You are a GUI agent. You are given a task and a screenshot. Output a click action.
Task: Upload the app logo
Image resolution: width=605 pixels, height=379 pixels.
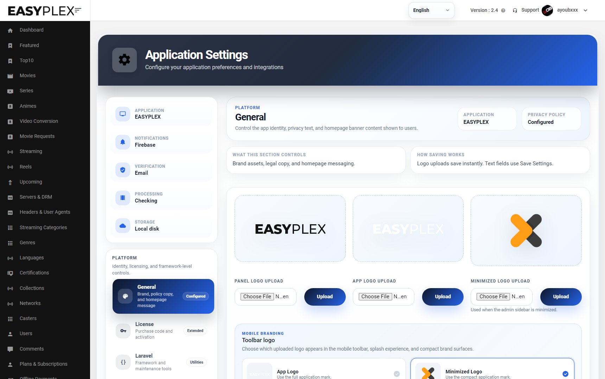point(442,297)
